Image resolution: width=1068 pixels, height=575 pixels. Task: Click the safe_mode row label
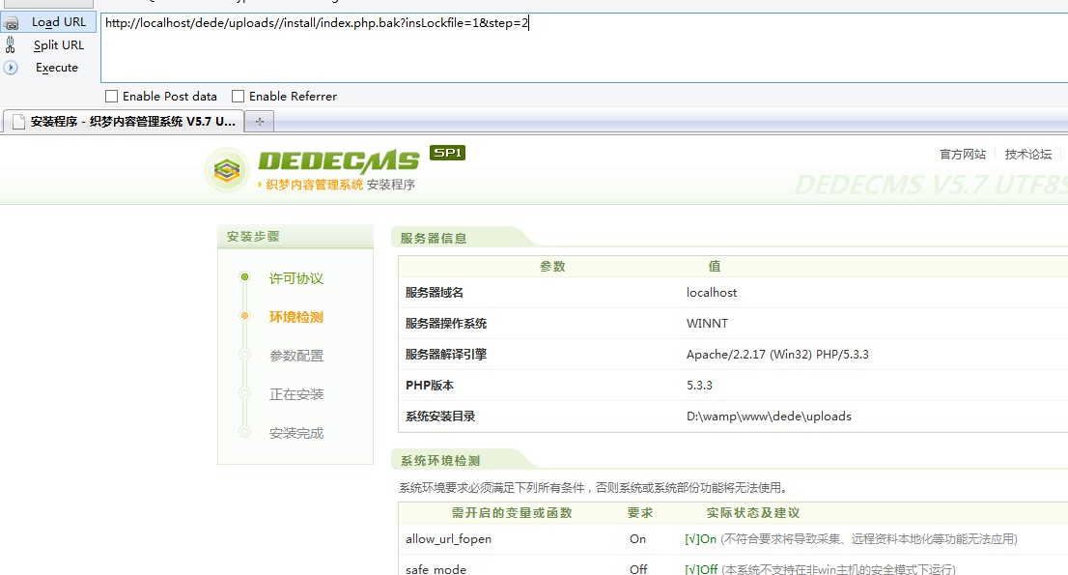tap(436, 569)
